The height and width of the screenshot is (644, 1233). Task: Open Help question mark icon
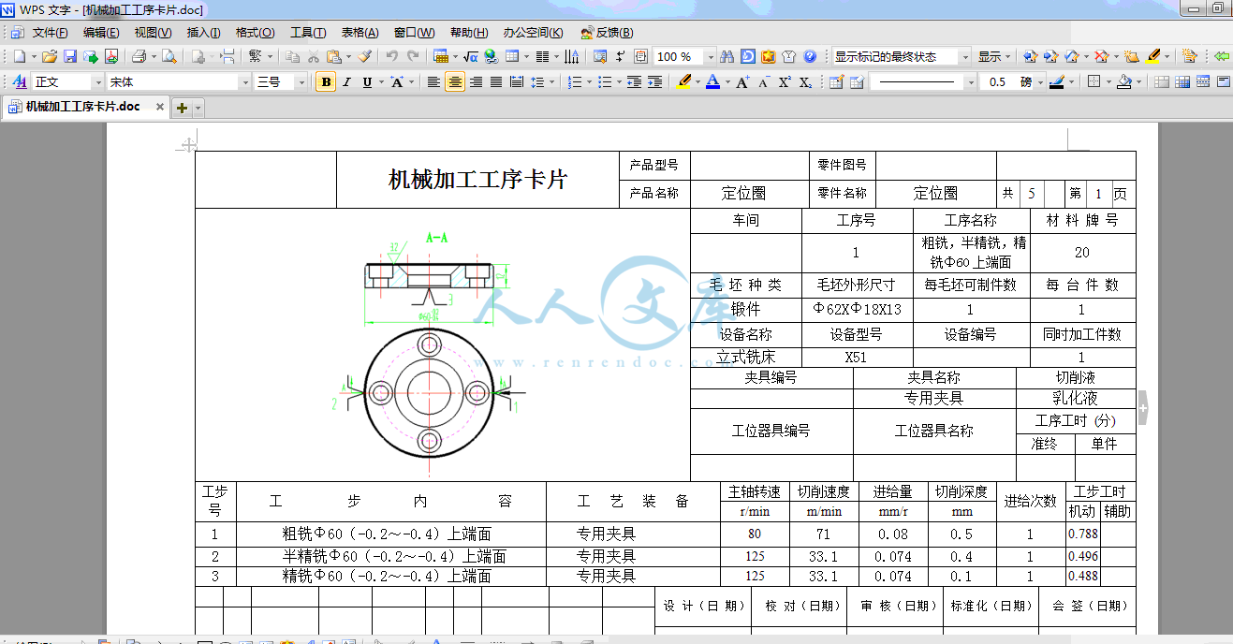810,56
